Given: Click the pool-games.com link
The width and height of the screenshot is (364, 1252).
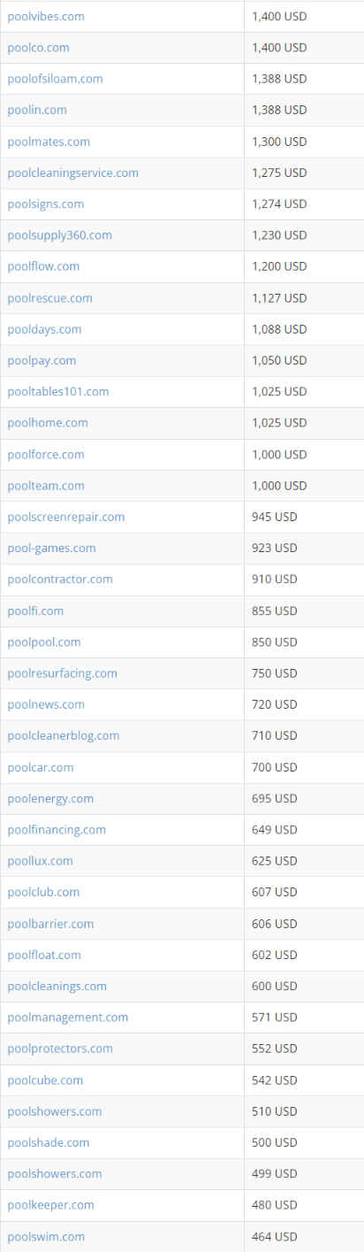Looking at the screenshot, I should 51,548.
